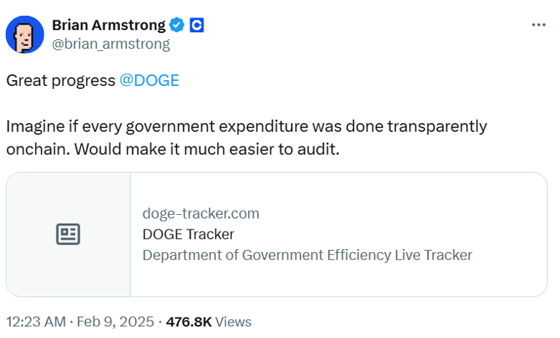
Task: Click the 12:23 AM timestamp
Action: pyautogui.click(x=34, y=321)
